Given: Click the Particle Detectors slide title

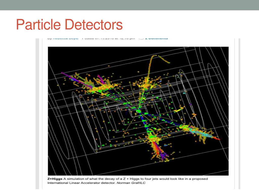Looking at the screenshot, I should [69, 25].
